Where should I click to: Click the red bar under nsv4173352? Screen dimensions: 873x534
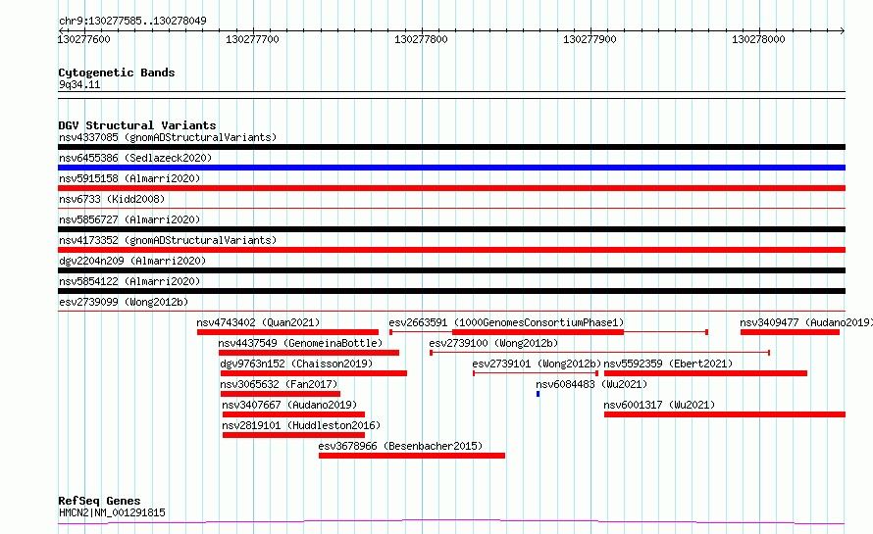click(x=451, y=250)
